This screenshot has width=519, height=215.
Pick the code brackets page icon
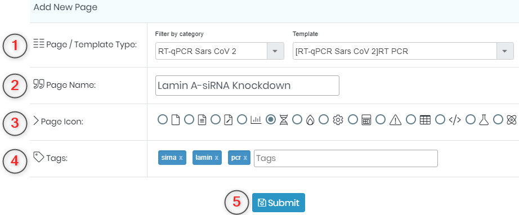[x=455, y=120]
